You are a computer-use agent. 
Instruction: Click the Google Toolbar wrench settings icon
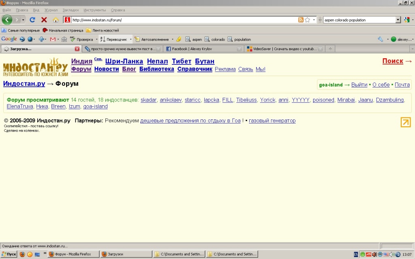[380, 39]
